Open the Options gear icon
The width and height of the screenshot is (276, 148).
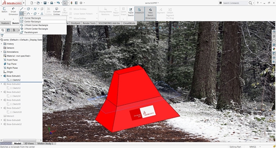pyautogui.click(x=81, y=3)
